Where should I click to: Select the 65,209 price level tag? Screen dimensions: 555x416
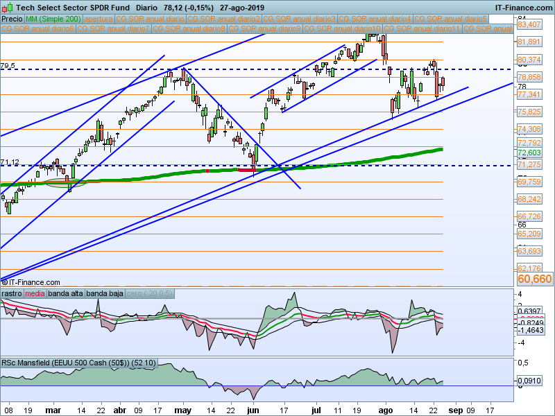point(529,234)
